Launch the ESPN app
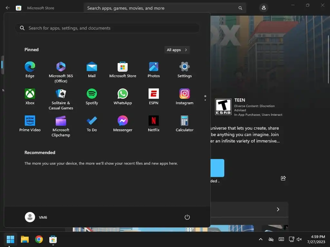This screenshot has height=247, width=330. coord(154,96)
